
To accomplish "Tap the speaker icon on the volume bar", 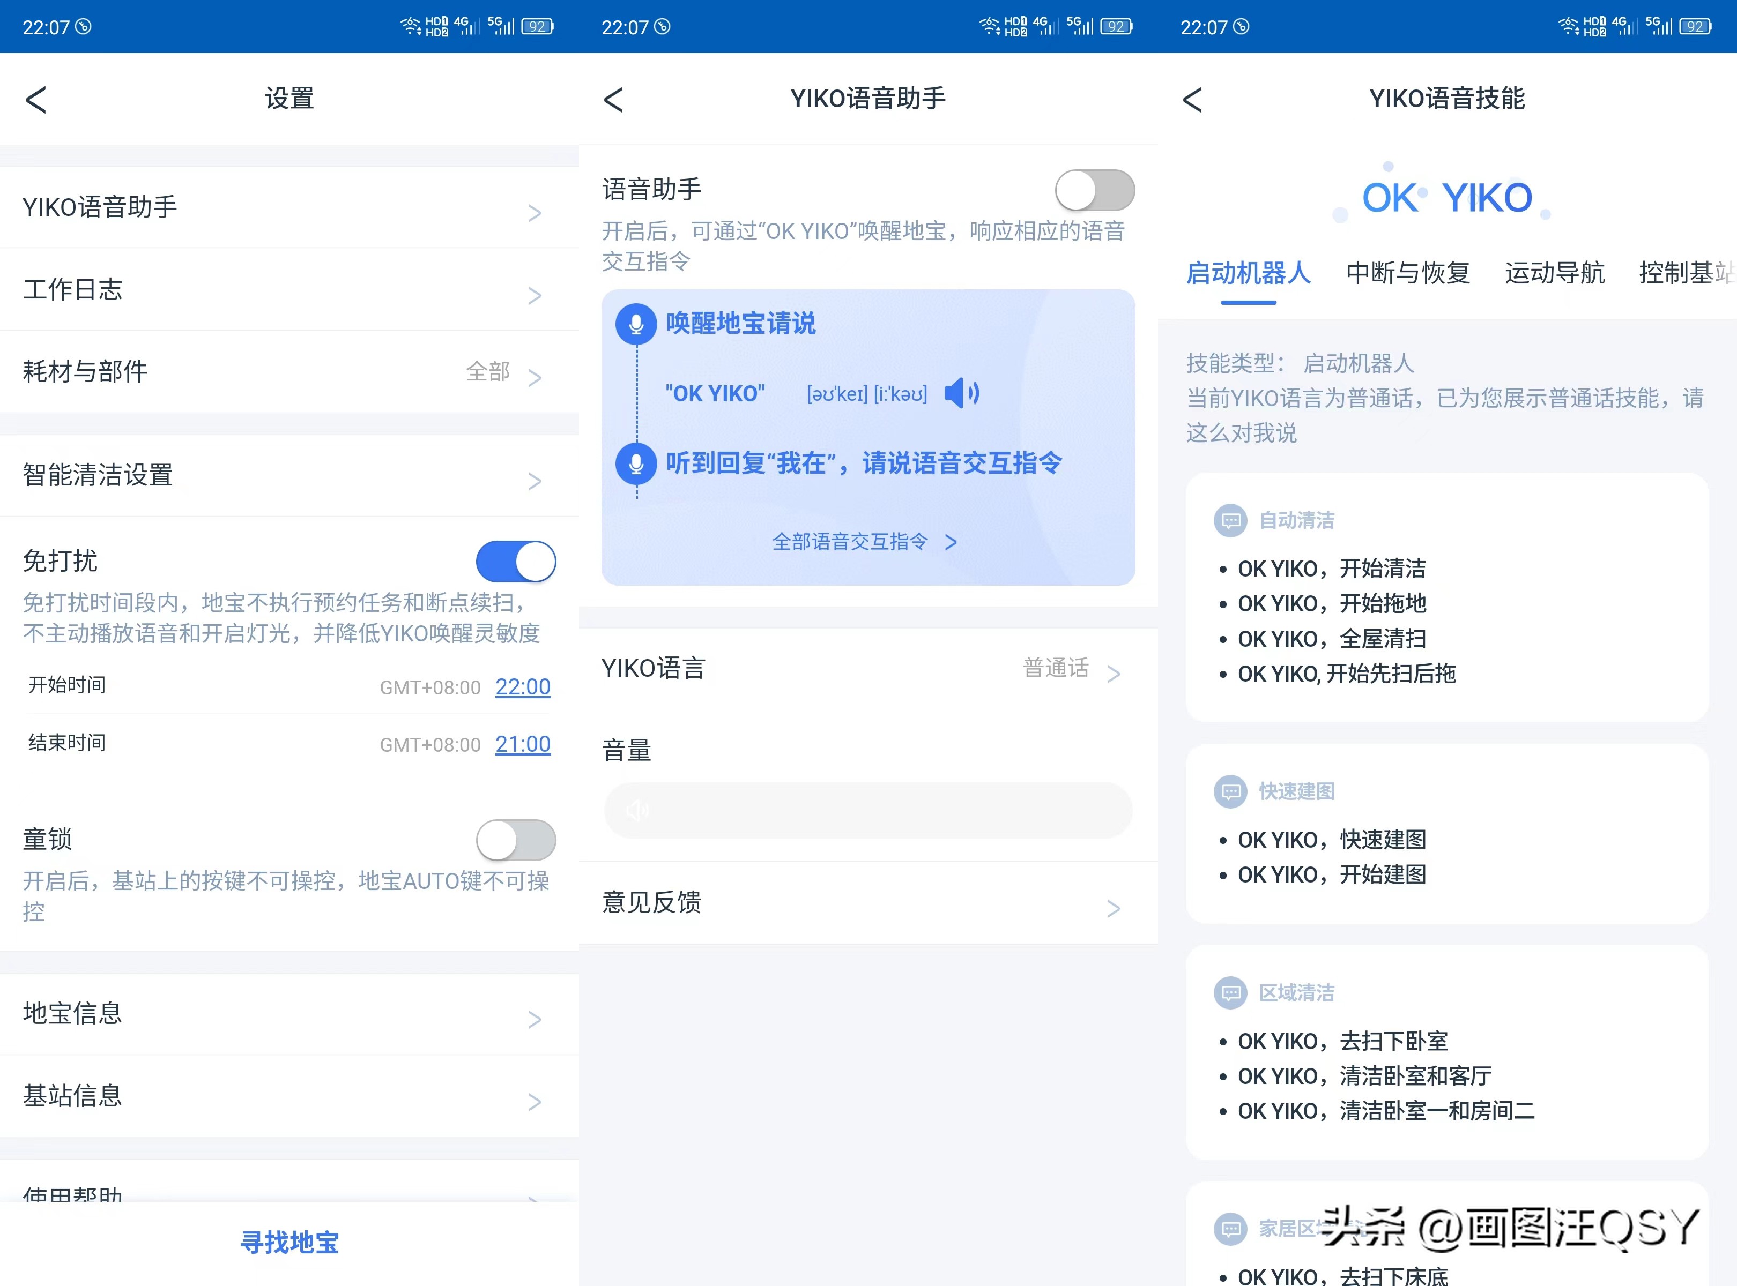I will coord(637,810).
